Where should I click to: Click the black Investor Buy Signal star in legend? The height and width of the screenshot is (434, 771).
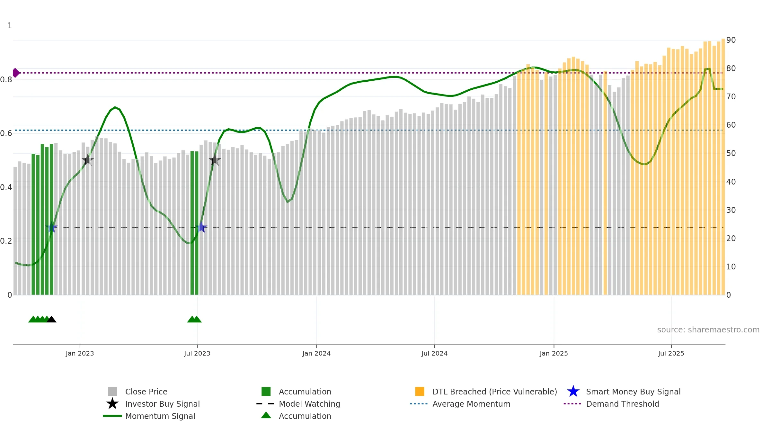pos(112,404)
